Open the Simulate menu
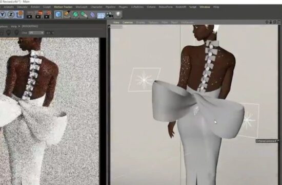 (22, 7)
